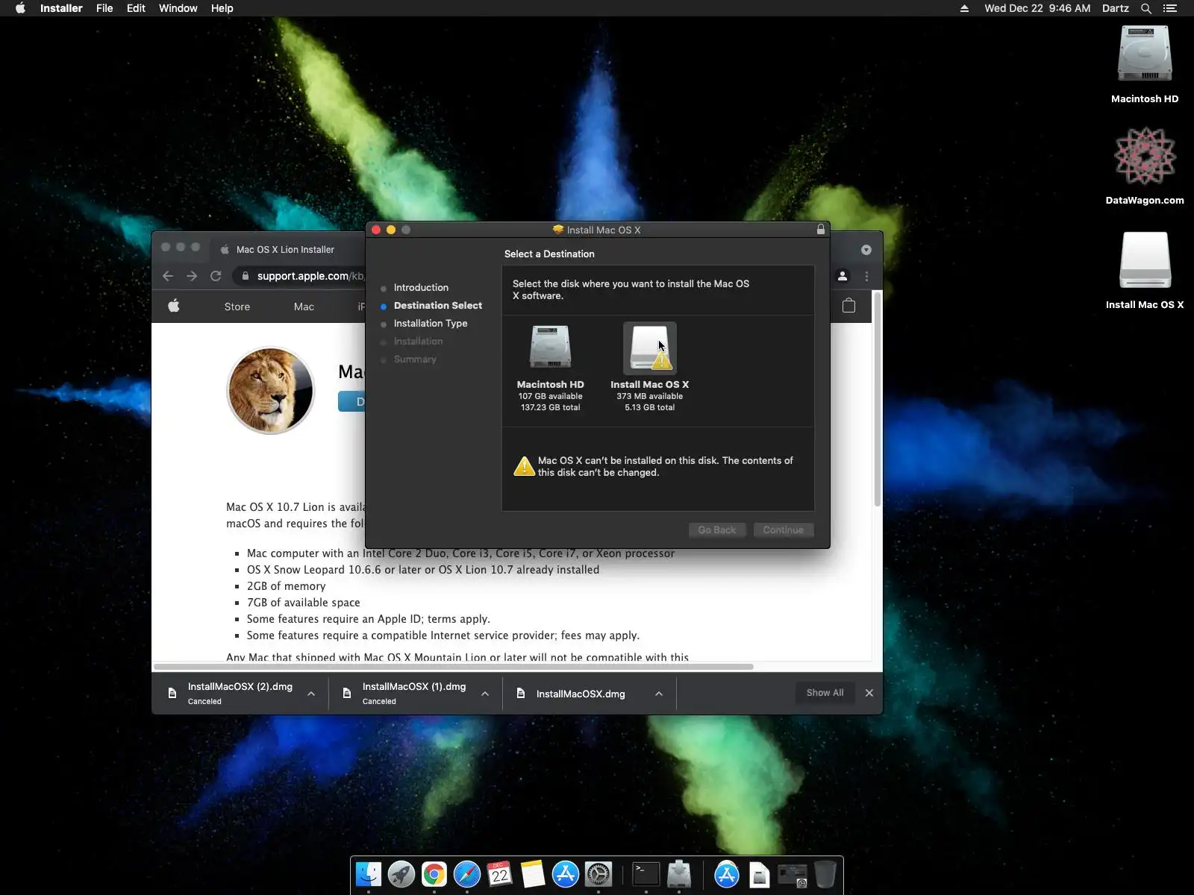
Task: Click the lock icon in the installer title bar
Action: coord(821,230)
